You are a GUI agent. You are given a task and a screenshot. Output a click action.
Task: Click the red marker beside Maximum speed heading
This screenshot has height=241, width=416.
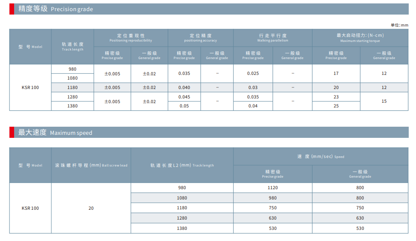[x=12, y=132]
